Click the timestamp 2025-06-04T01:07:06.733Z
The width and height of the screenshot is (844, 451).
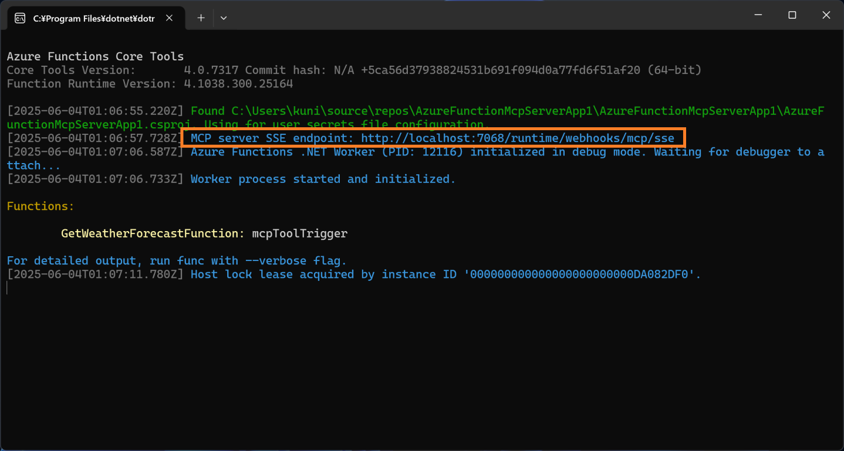click(x=95, y=179)
